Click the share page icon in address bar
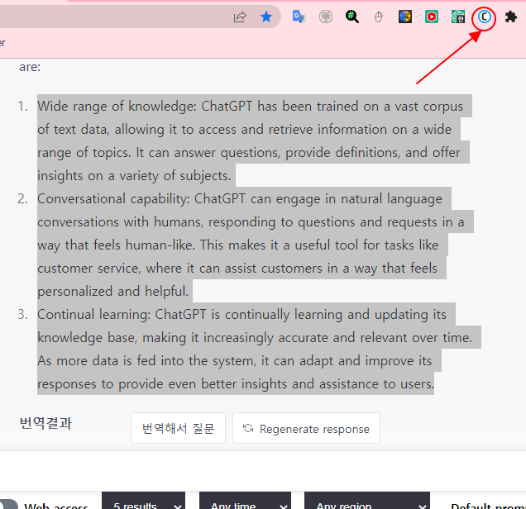 click(x=240, y=17)
